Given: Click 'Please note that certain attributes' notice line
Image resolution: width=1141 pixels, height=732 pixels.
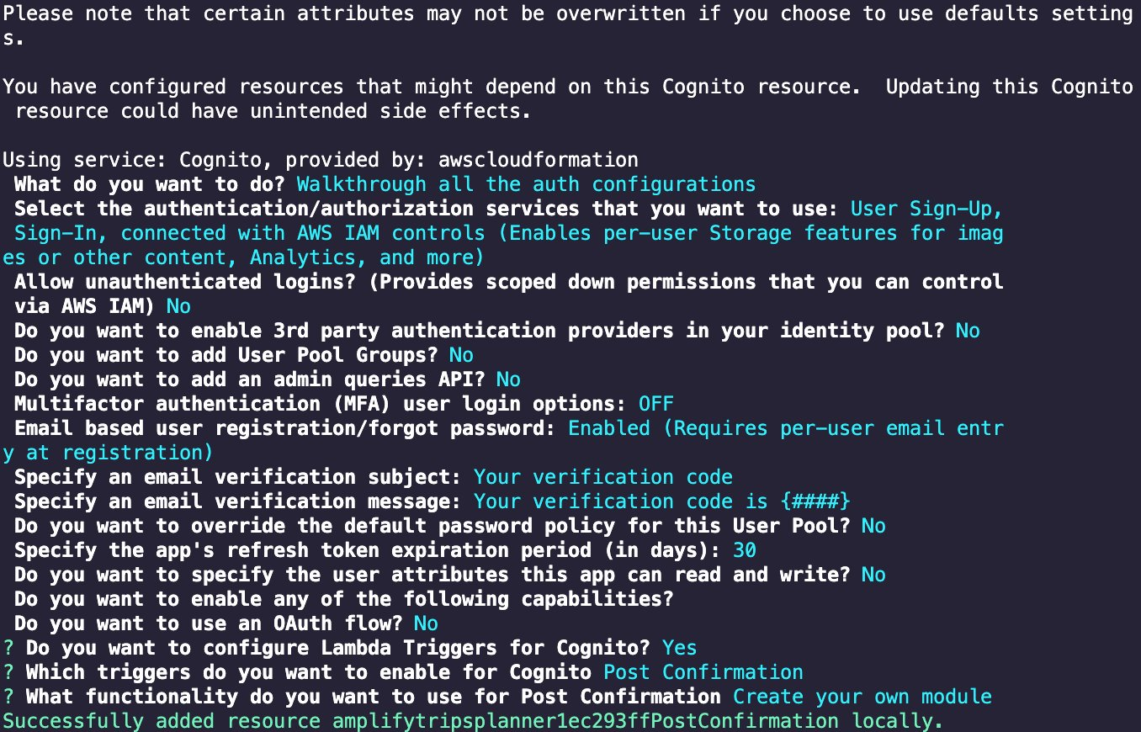Looking at the screenshot, I should (568, 14).
